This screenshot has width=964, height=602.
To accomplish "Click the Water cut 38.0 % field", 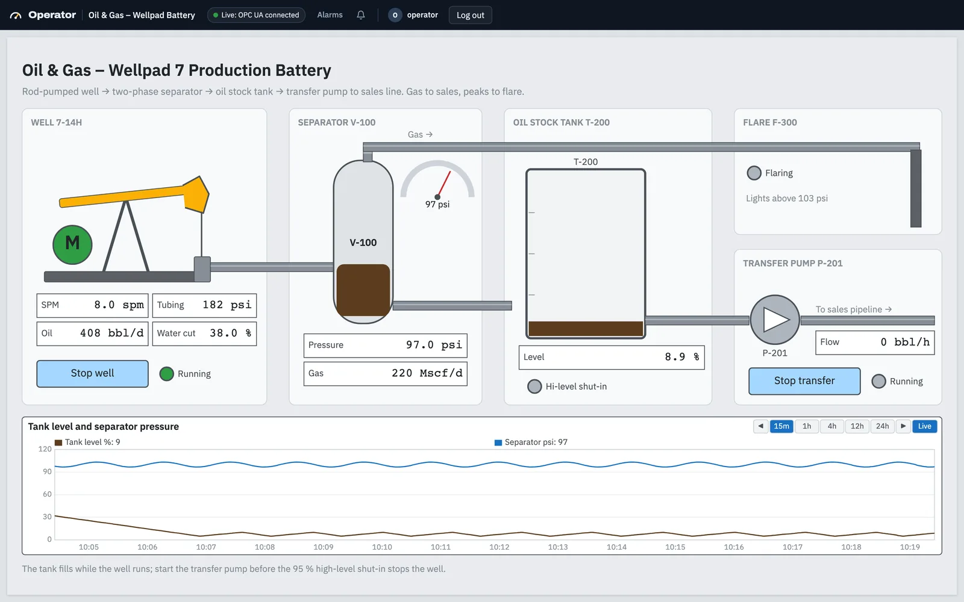I will pyautogui.click(x=205, y=334).
